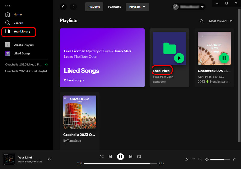
Task: Click the 2 liked songs text
Action: click(x=74, y=80)
